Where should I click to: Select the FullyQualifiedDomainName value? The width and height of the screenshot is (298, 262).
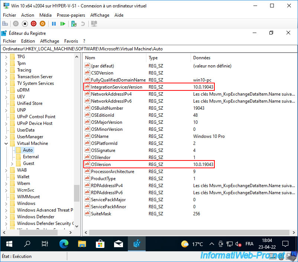(118, 80)
